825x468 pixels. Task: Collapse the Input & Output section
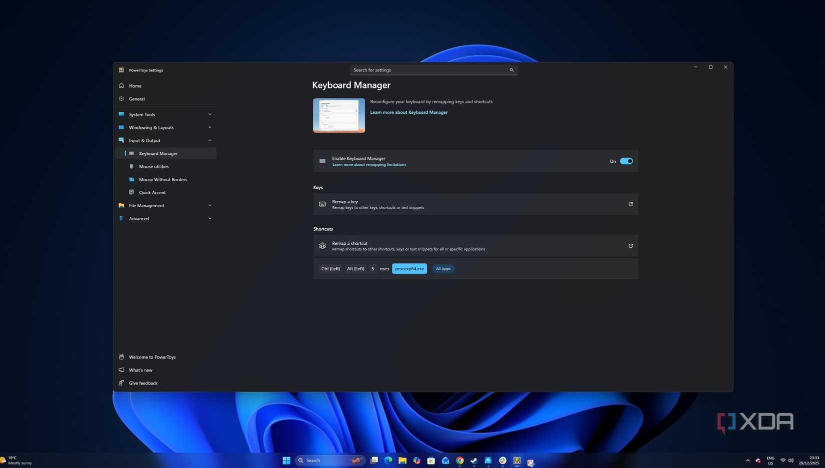[x=209, y=140]
